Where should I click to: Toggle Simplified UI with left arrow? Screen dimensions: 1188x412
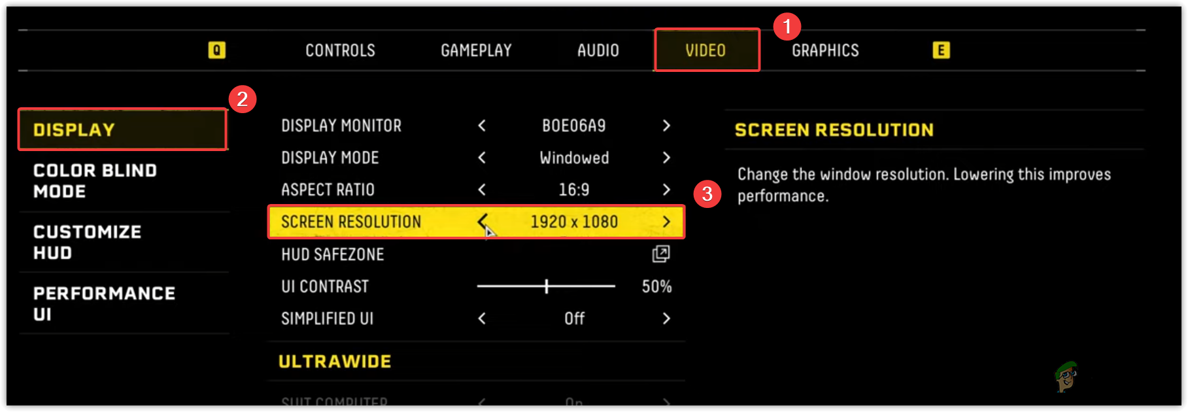click(482, 318)
